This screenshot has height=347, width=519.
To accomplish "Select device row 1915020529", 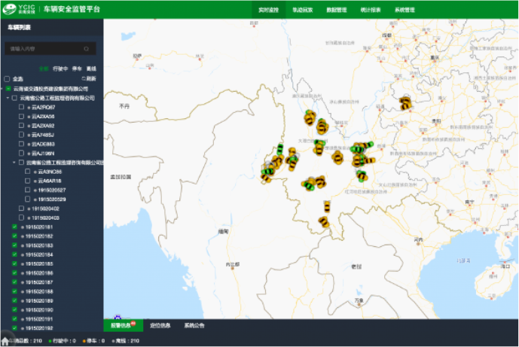I will (x=52, y=199).
